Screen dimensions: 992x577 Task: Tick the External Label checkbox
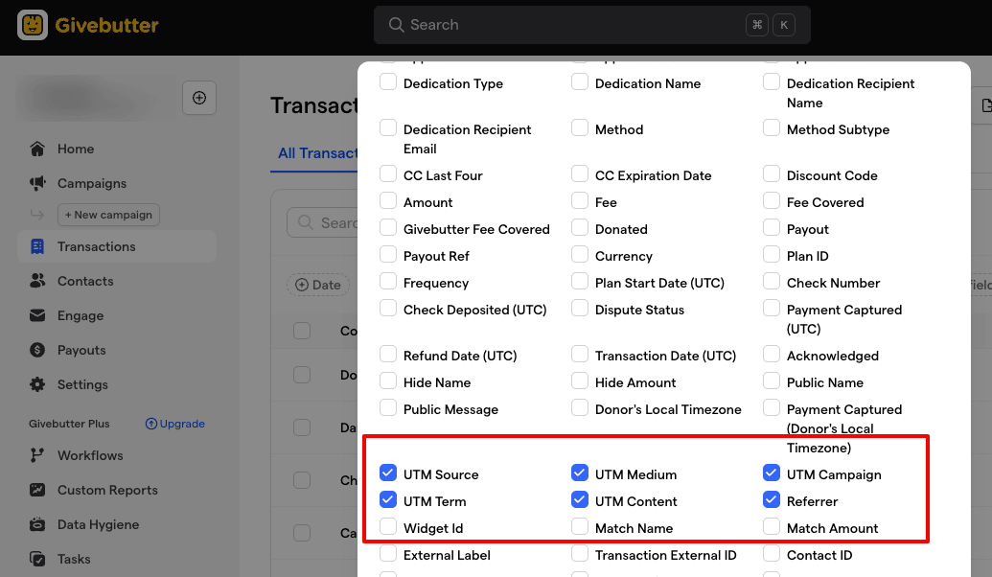388,554
